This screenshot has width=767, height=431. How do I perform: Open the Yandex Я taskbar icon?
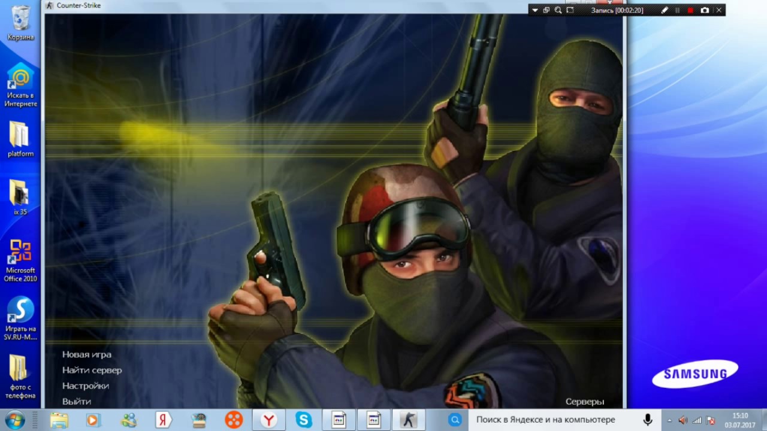(163, 420)
